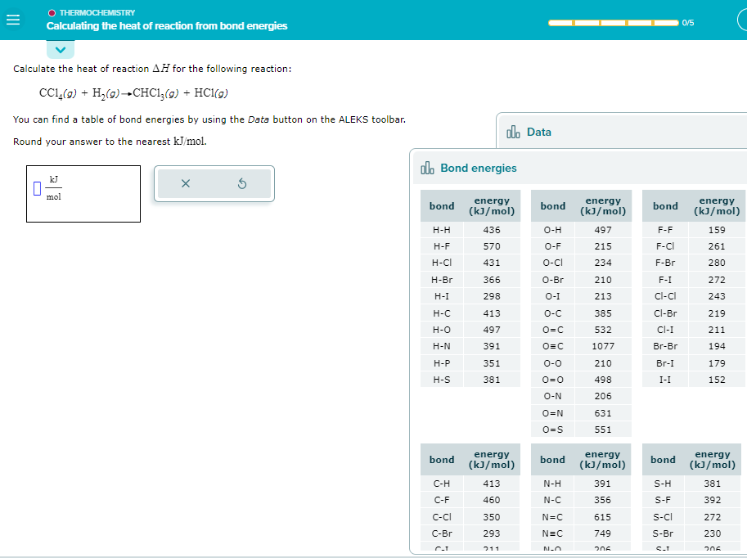This screenshot has width=747, height=558.
Task: Select the Cl-Cl energy value 243
Action: coord(717,296)
